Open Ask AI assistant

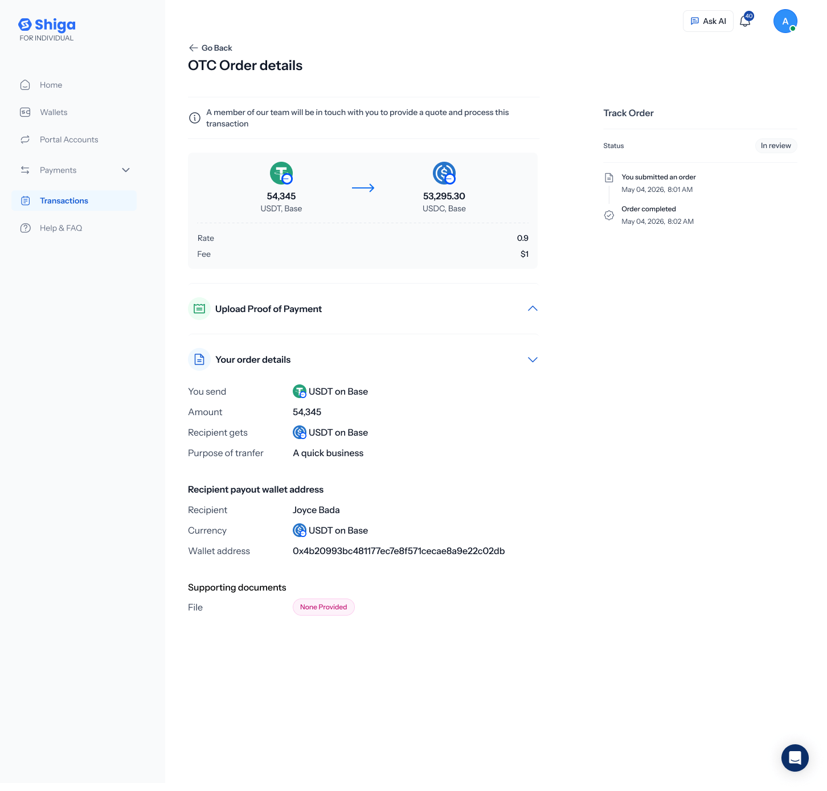point(708,21)
